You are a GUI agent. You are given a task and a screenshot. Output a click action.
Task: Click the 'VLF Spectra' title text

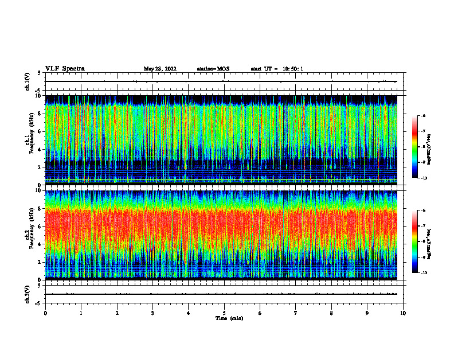point(65,69)
